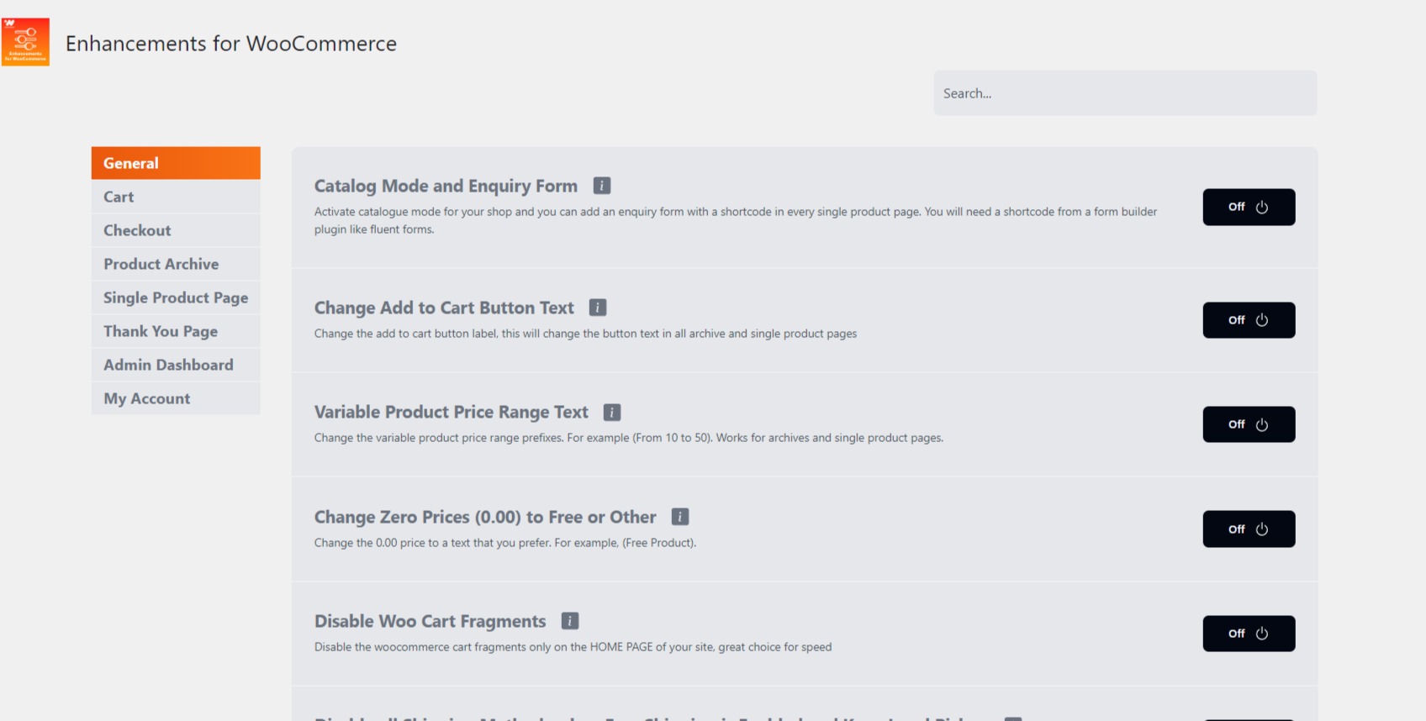Switch on Disable Woo Cart Fragments

pyautogui.click(x=1249, y=634)
